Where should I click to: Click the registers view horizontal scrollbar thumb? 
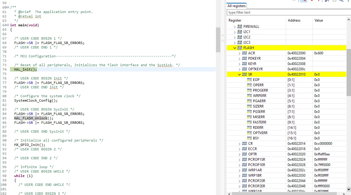point(284,194)
